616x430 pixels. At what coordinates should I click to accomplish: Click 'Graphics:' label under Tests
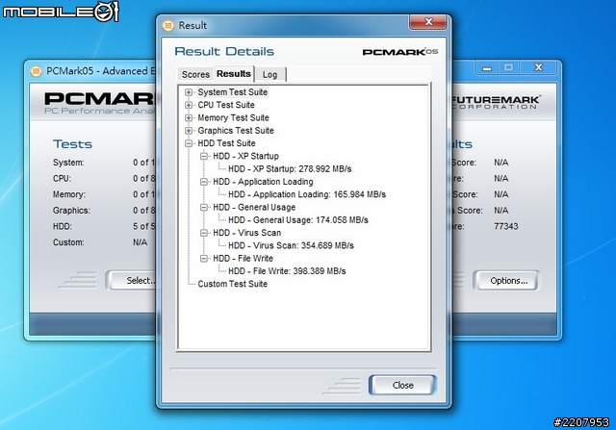click(x=71, y=211)
